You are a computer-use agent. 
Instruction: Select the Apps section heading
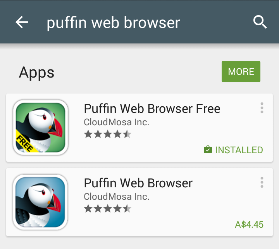click(36, 73)
